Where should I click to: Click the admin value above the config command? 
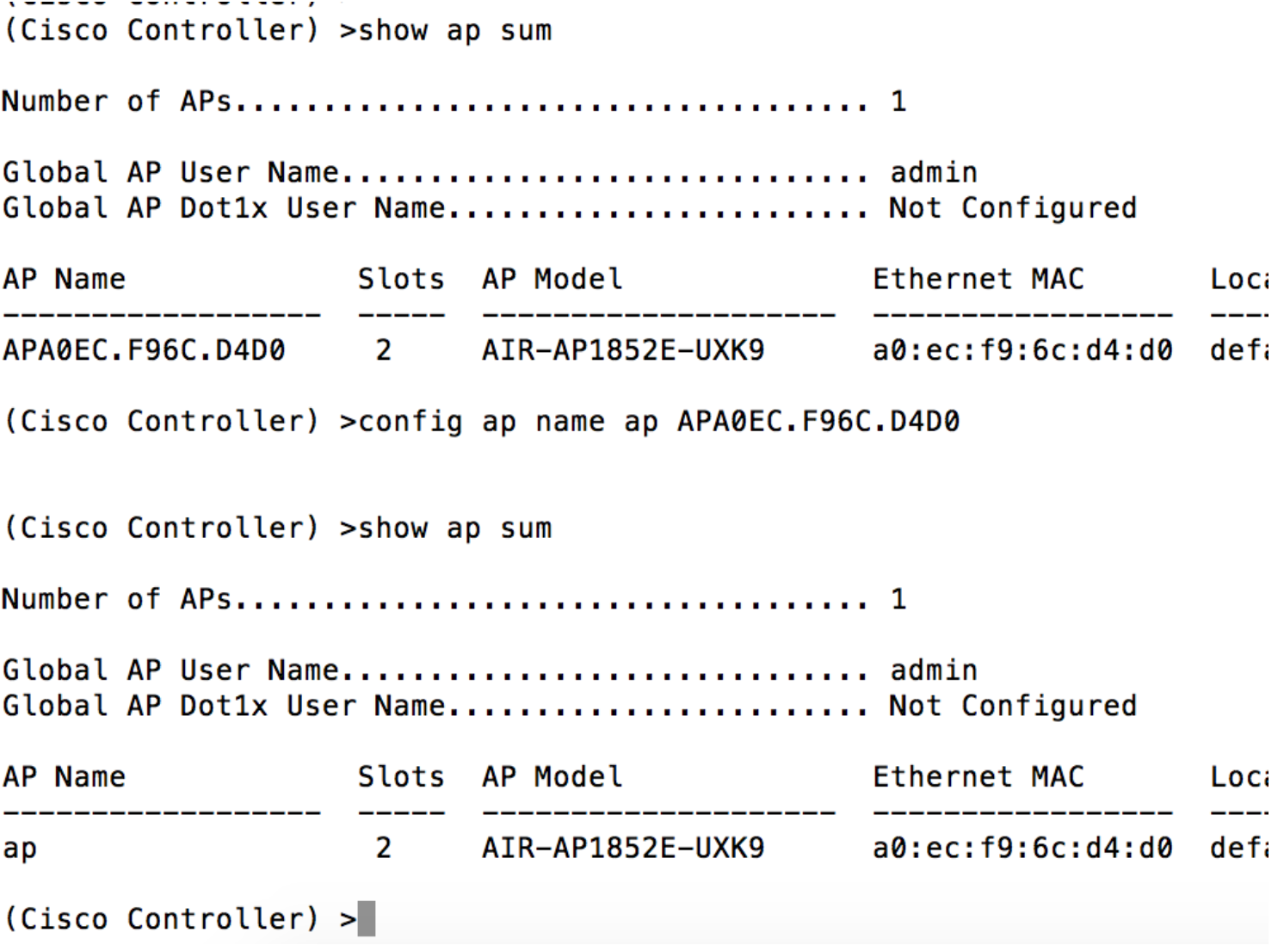[934, 173]
